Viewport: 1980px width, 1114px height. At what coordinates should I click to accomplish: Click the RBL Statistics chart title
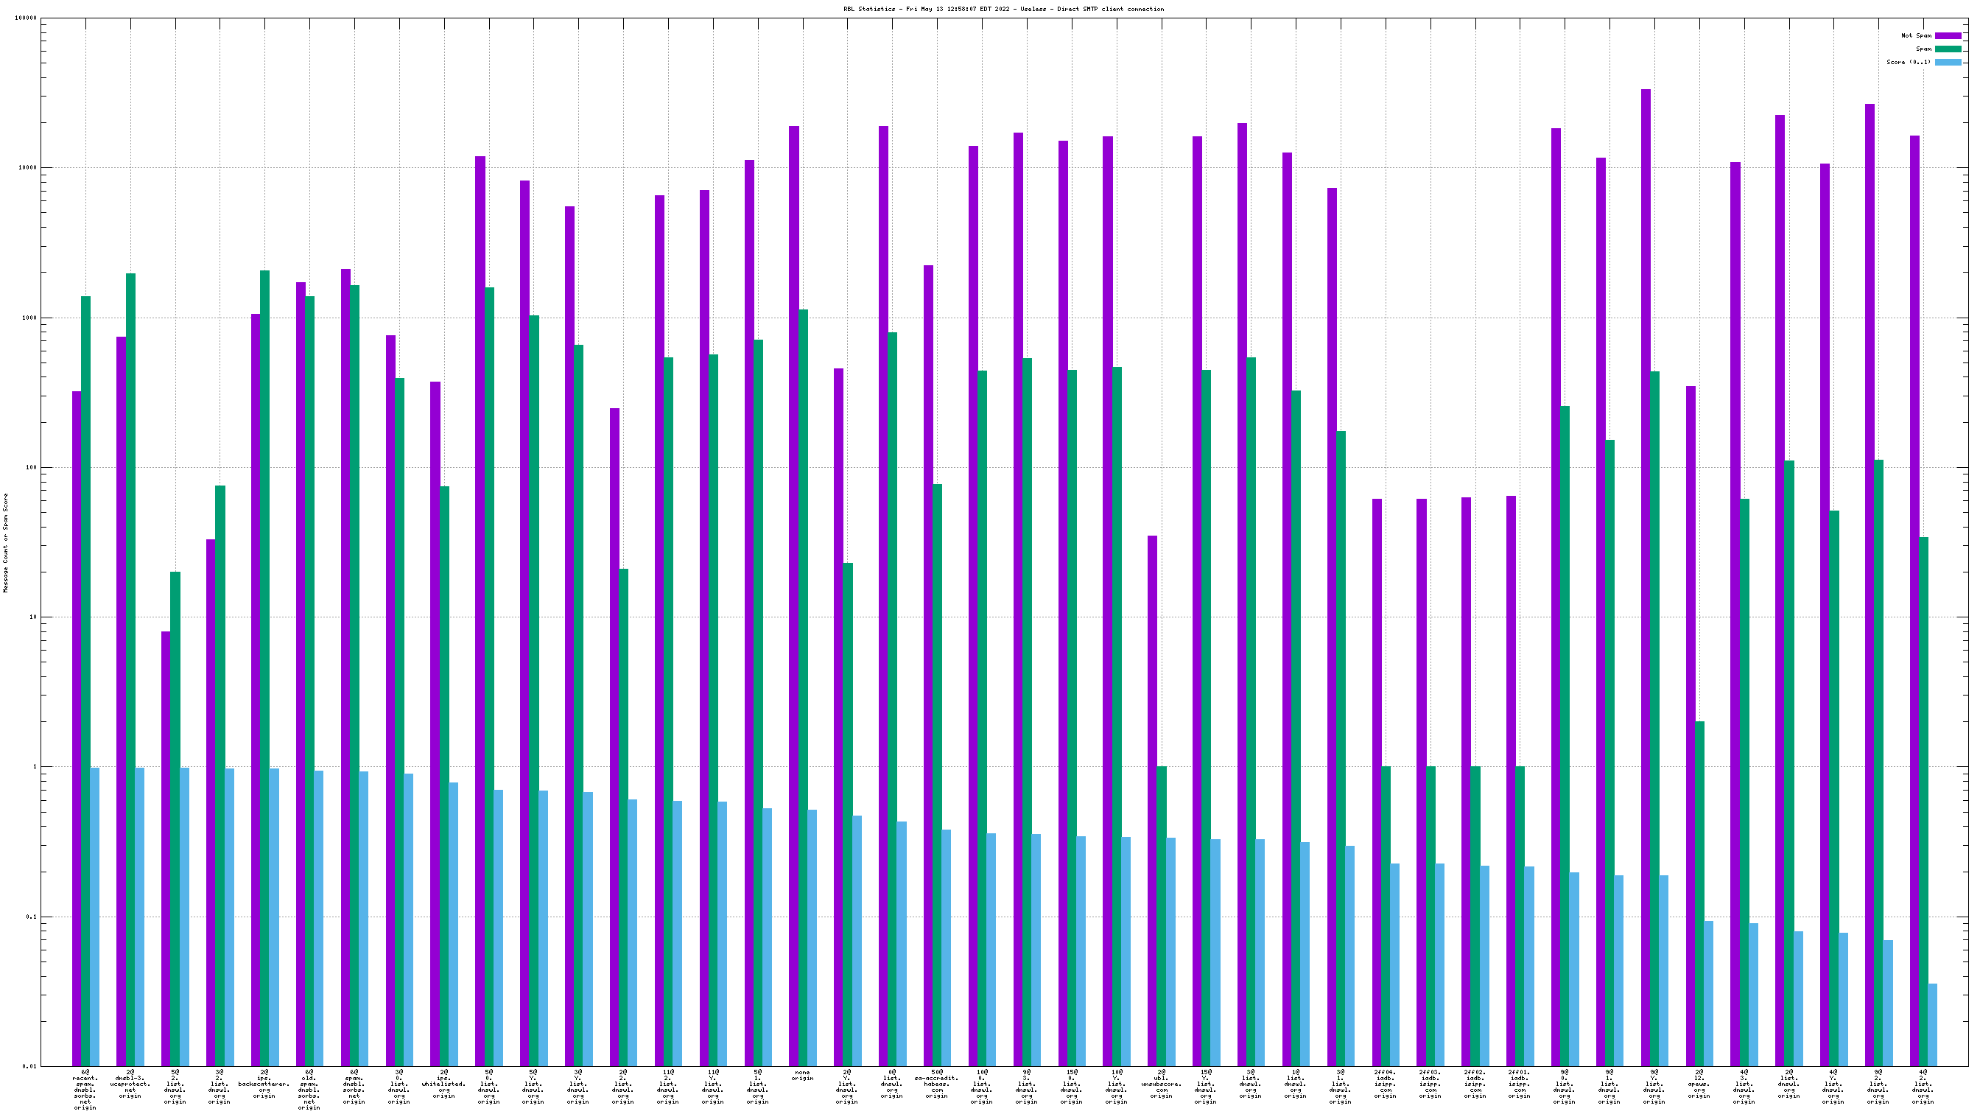click(1003, 10)
